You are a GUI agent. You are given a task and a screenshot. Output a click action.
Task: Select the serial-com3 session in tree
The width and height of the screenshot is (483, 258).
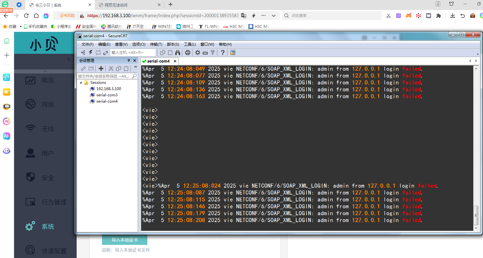tap(107, 95)
